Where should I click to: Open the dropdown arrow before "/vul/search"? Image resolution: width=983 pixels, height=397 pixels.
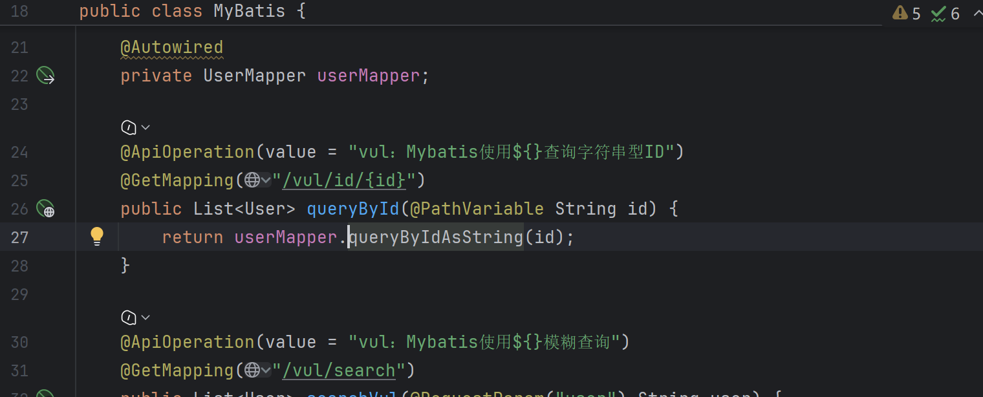tap(266, 370)
